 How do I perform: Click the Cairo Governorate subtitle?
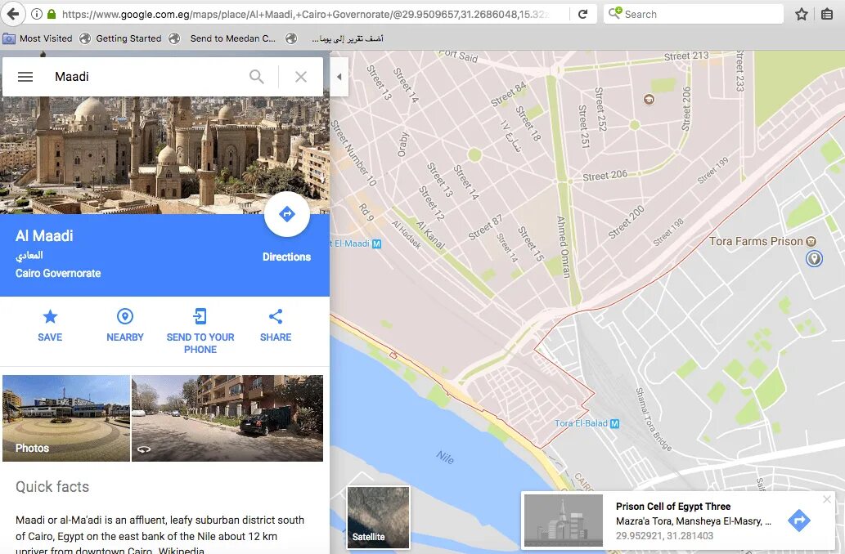(58, 274)
